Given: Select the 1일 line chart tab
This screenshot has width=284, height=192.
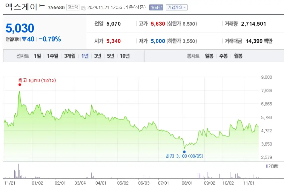Looking at the screenshot, I should 38,56.
